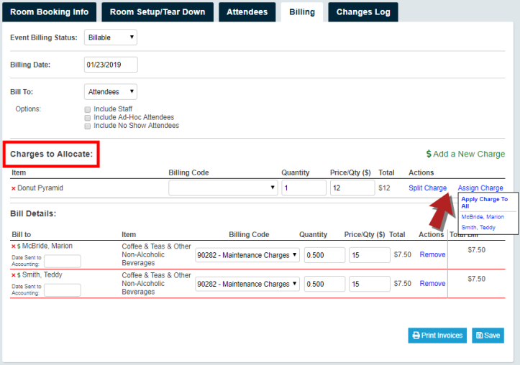This screenshot has height=365, width=520.
Task: Enable Include Ad-Hoc Attendees option
Action: (88, 118)
